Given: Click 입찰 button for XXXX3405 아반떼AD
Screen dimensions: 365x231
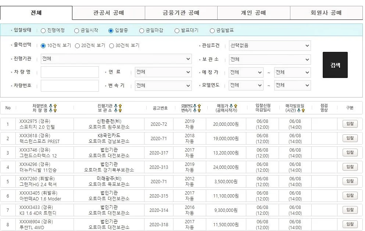Looking at the screenshot, I should pyautogui.click(x=350, y=196).
